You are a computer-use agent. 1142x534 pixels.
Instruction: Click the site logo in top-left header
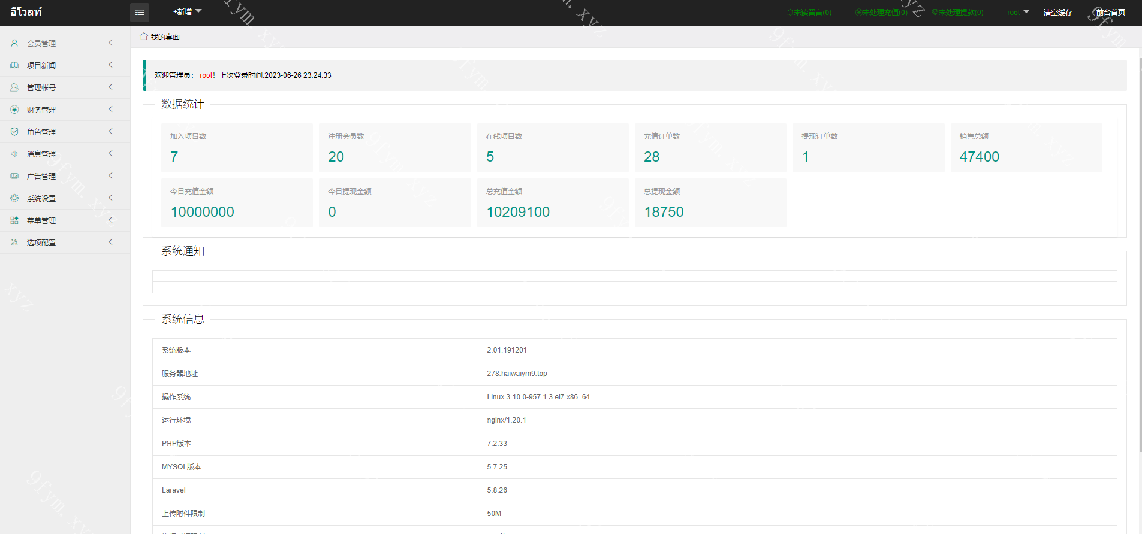click(26, 12)
